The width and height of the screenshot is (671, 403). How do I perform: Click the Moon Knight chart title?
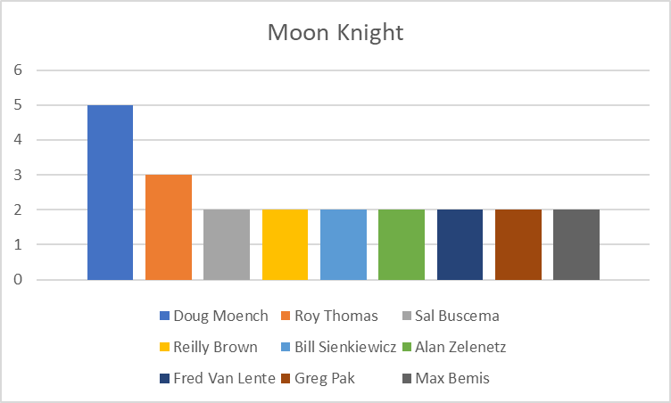[335, 32]
